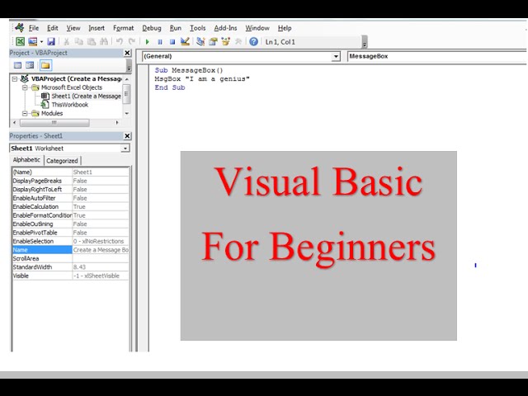Image resolution: width=528 pixels, height=396 pixels.
Task: Open the Object Browser toolbar icon
Action: [x=225, y=41]
